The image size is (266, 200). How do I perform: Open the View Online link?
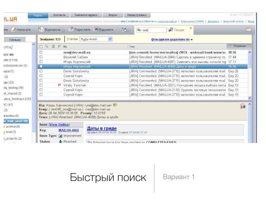59,125
